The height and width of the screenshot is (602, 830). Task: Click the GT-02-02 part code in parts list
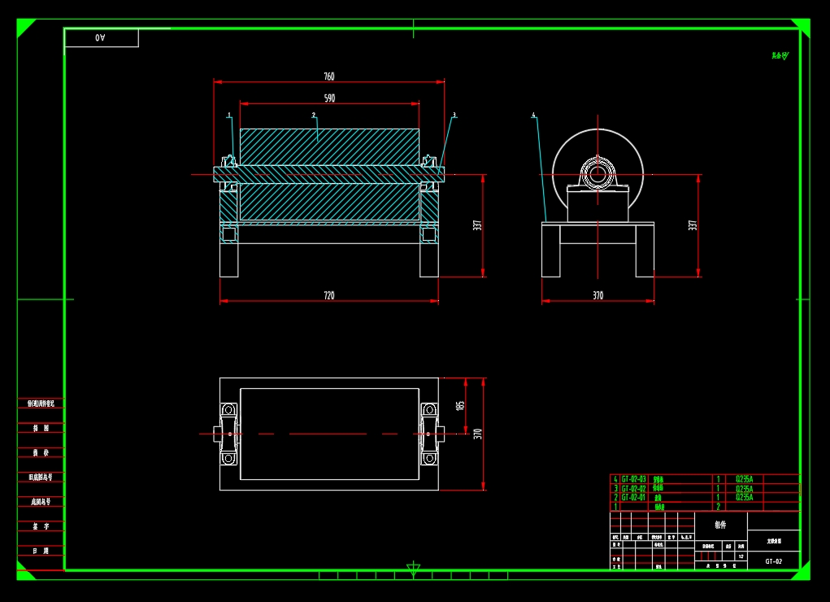633,489
